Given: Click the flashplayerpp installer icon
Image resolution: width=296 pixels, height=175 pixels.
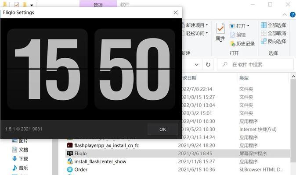Looking at the screenshot, I should pos(70,145).
